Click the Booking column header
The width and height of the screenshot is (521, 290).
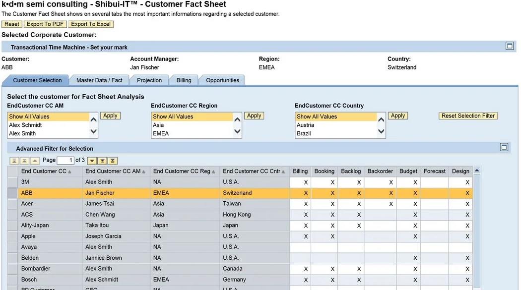click(x=325, y=171)
